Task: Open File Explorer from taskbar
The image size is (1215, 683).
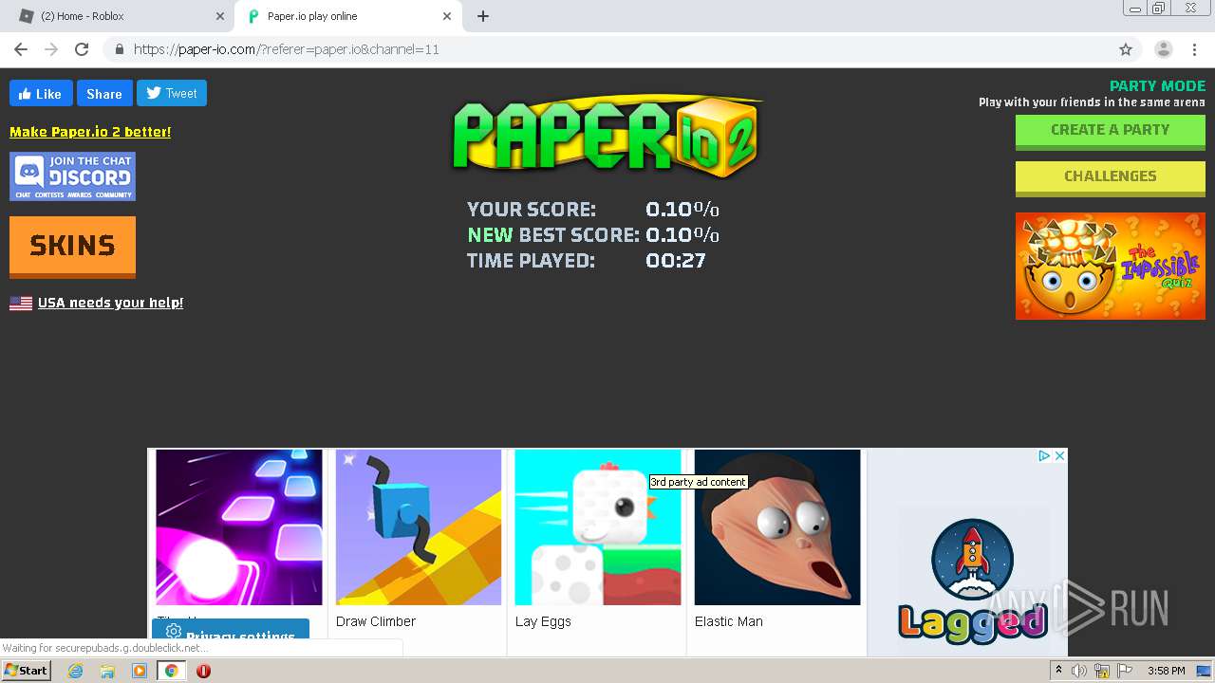Action: tap(107, 671)
